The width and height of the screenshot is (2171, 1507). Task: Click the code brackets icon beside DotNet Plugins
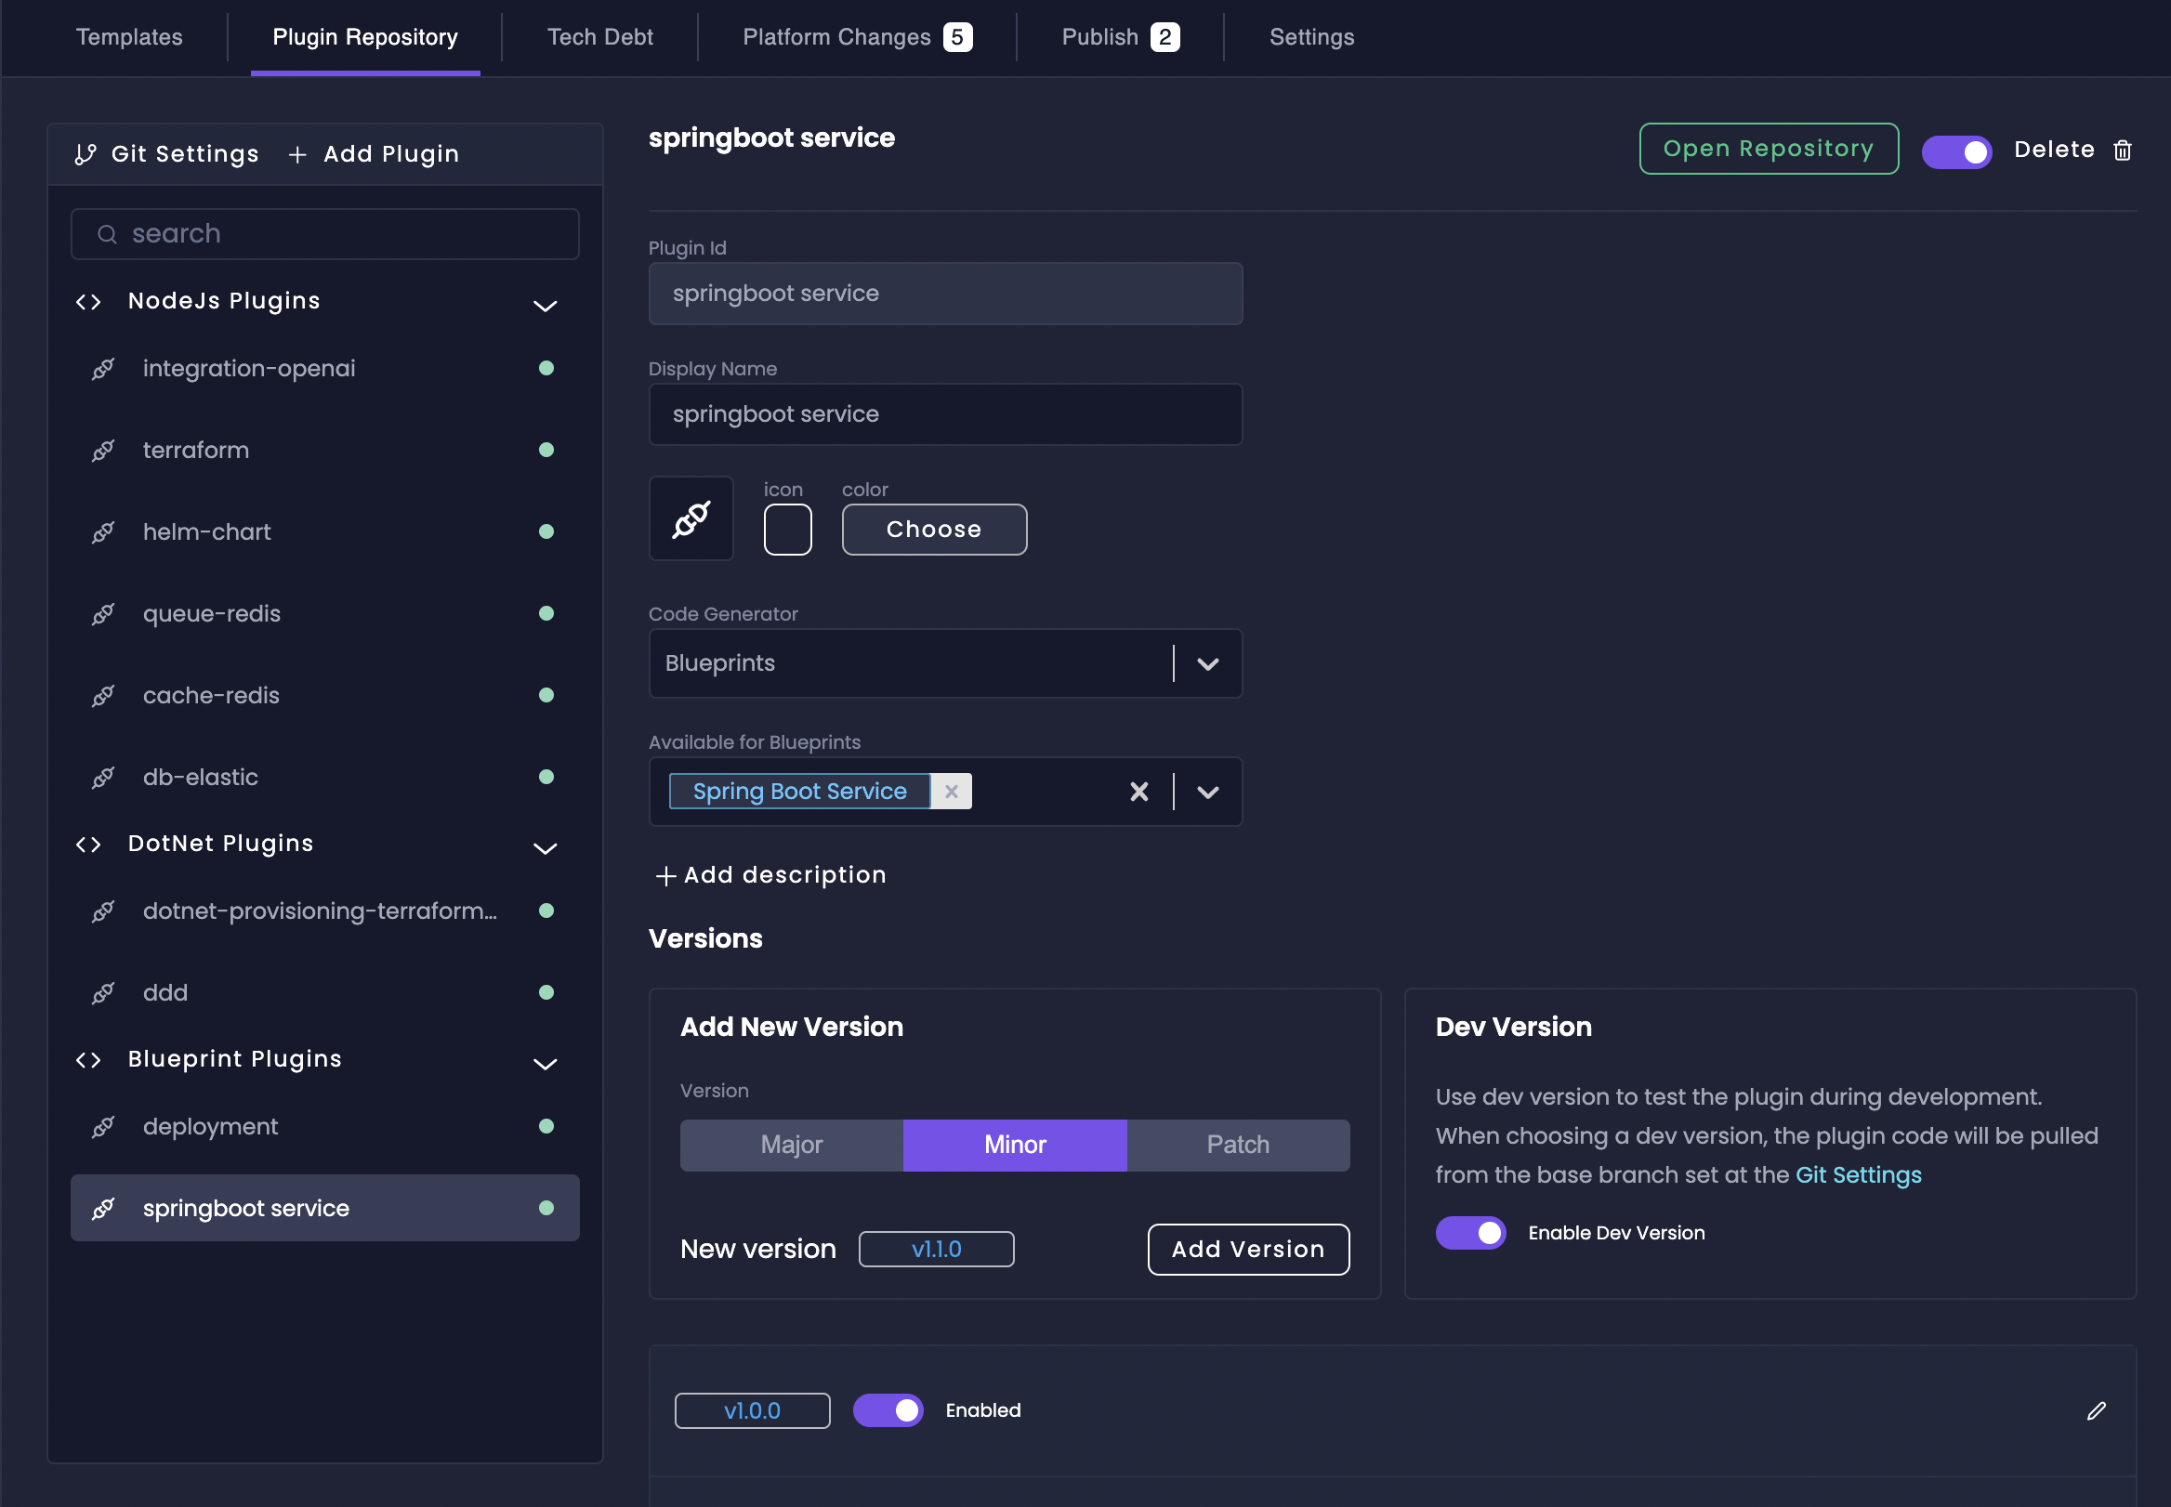tap(89, 845)
